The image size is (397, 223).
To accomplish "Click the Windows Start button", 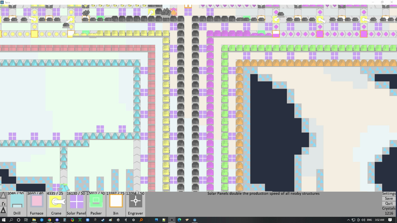I will [3, 220].
